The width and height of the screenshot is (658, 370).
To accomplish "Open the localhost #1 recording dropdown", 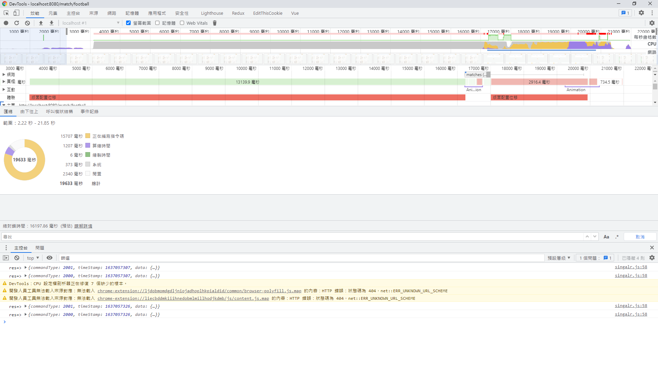I will click(91, 23).
